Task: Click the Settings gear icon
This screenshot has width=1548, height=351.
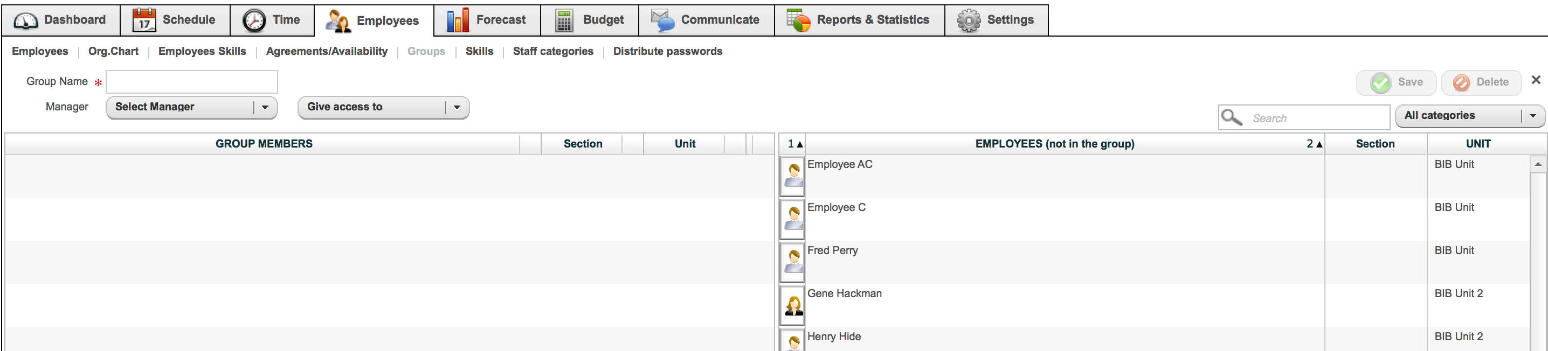Action: (x=969, y=21)
